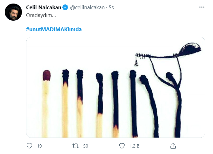Click the tweet text Oradaydım...
213x154 pixels.
click(x=37, y=15)
